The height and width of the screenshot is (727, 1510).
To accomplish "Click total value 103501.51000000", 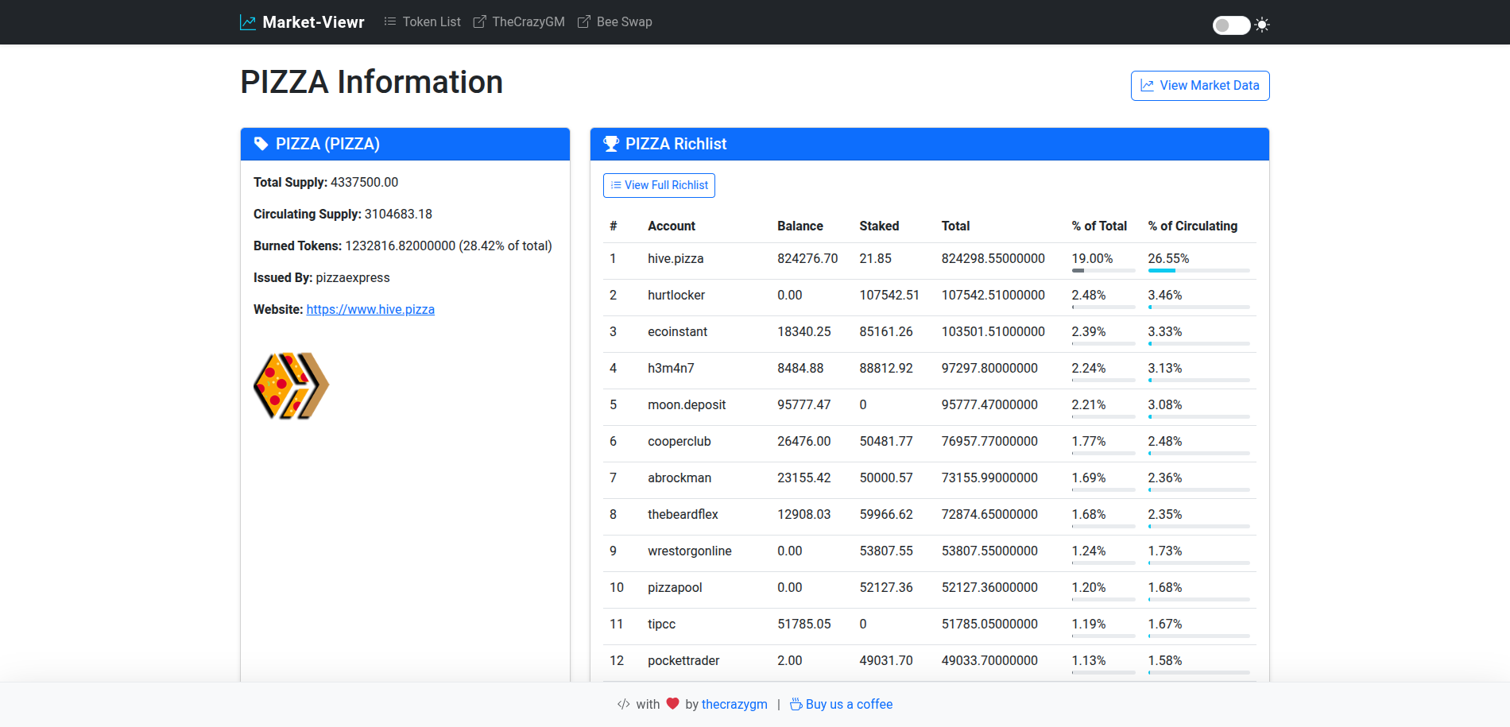I will [993, 331].
